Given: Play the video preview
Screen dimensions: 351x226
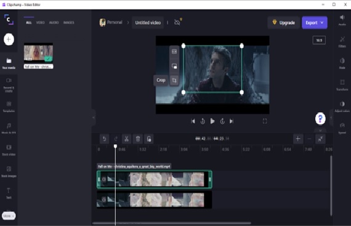Looking at the screenshot, I should point(212,121).
